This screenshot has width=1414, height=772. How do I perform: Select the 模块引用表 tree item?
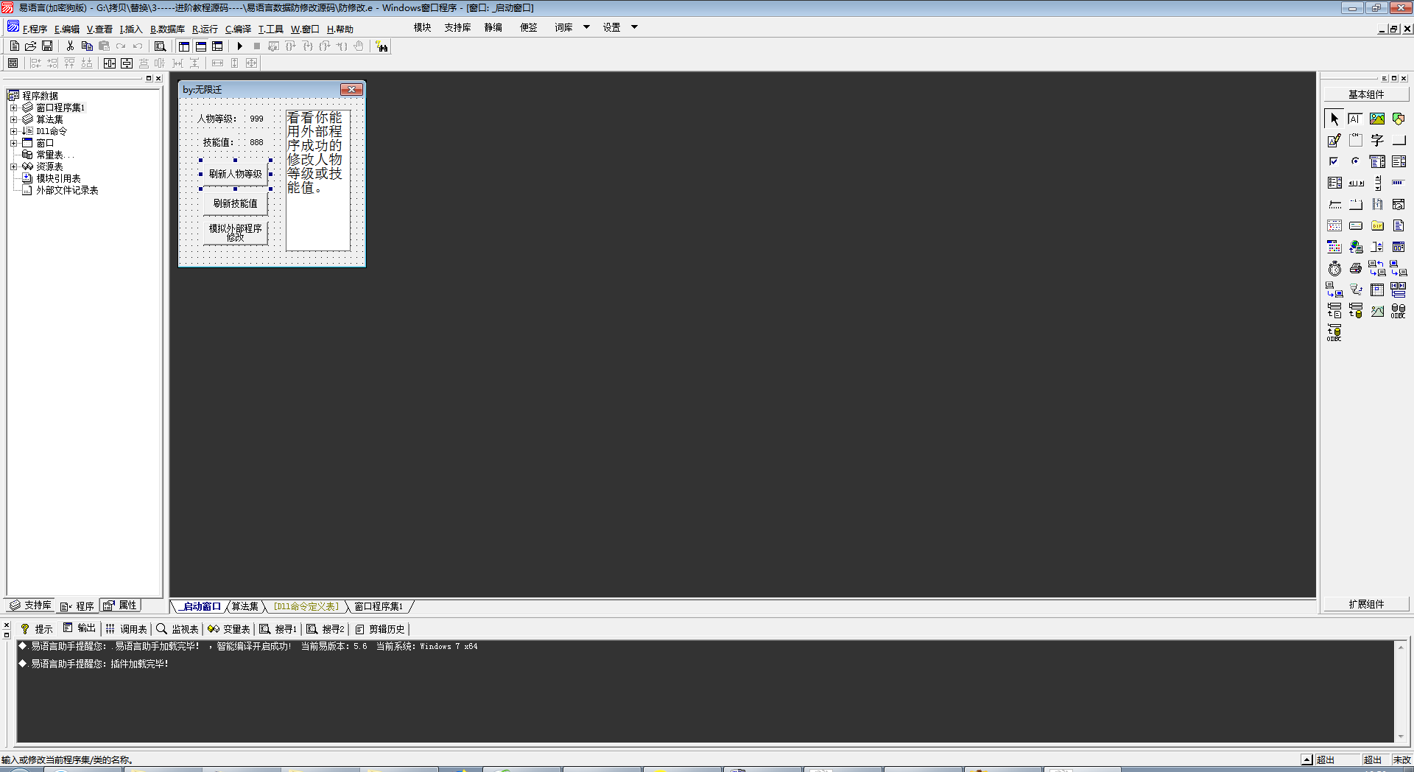coord(58,178)
